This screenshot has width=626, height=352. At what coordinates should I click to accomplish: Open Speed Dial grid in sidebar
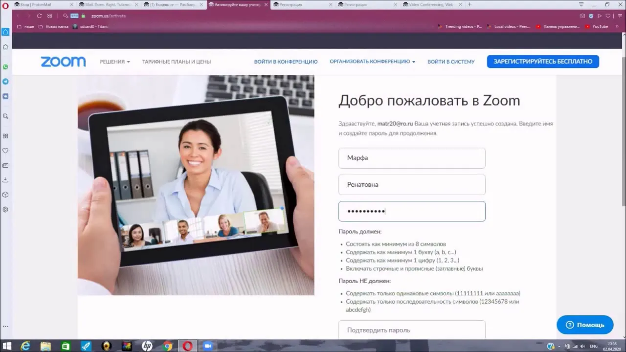5,136
